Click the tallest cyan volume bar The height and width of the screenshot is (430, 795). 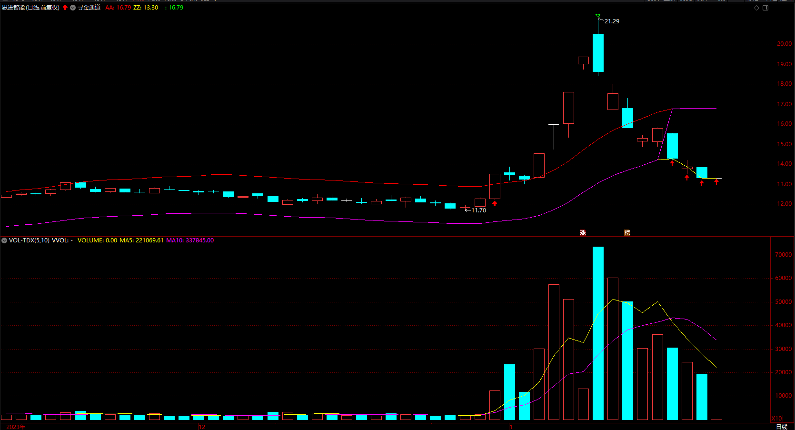coord(598,333)
